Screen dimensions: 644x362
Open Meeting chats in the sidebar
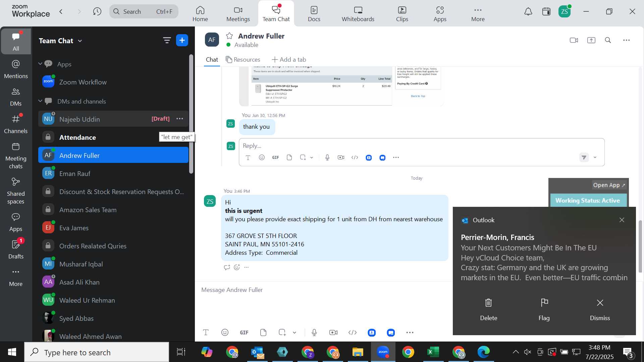coord(16,156)
